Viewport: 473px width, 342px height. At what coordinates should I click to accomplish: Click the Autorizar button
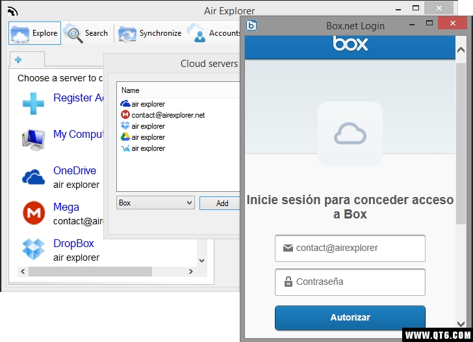click(350, 317)
